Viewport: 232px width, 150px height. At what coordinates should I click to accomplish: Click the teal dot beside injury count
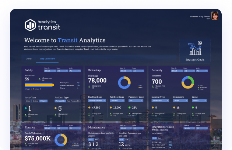click(25, 108)
